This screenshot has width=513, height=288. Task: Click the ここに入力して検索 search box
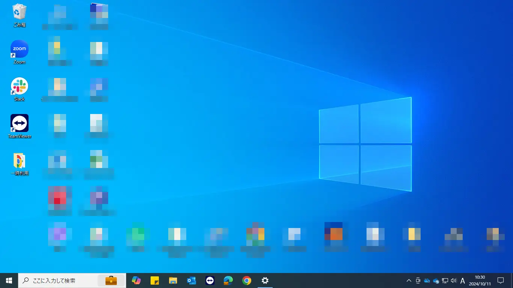(72, 280)
